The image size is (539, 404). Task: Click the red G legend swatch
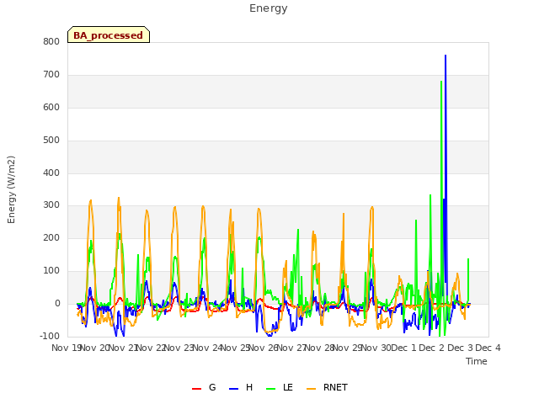point(196,389)
